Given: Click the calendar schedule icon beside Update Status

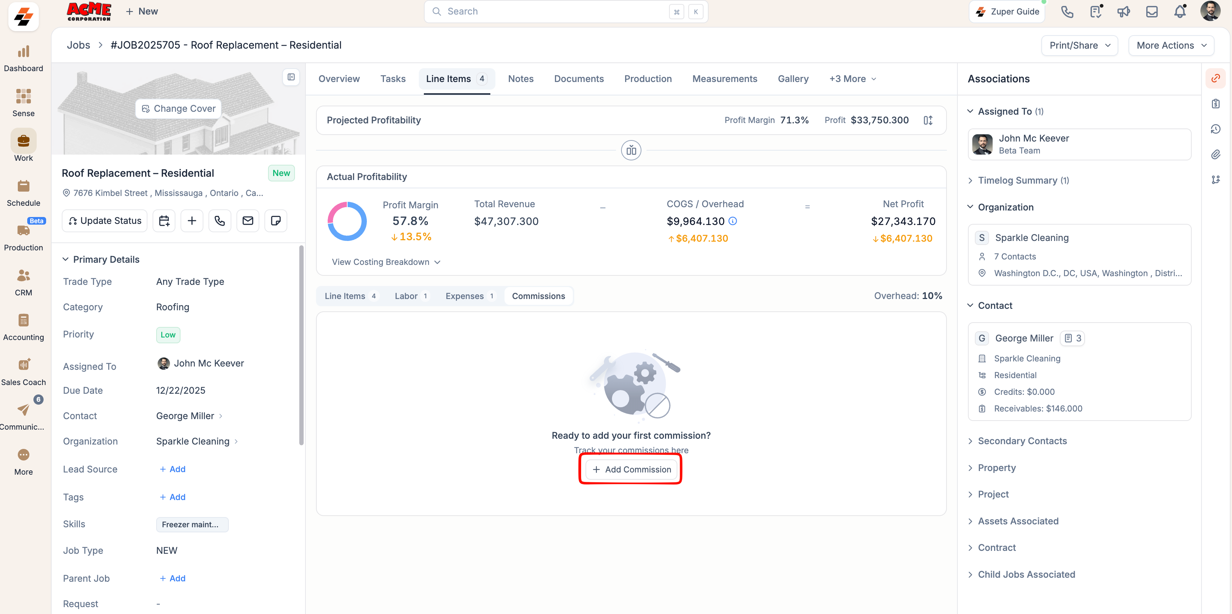Looking at the screenshot, I should coord(164,221).
